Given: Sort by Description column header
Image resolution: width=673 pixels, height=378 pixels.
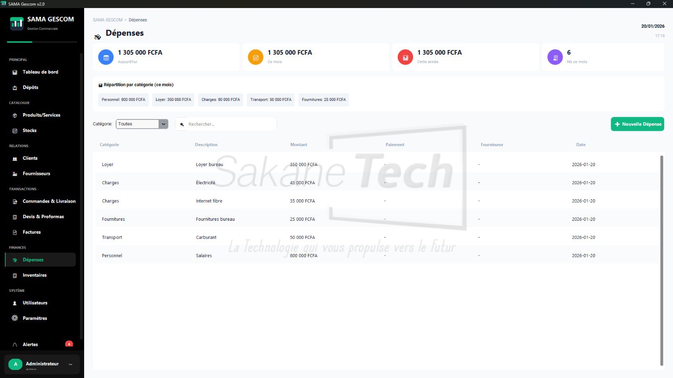Looking at the screenshot, I should (206, 145).
